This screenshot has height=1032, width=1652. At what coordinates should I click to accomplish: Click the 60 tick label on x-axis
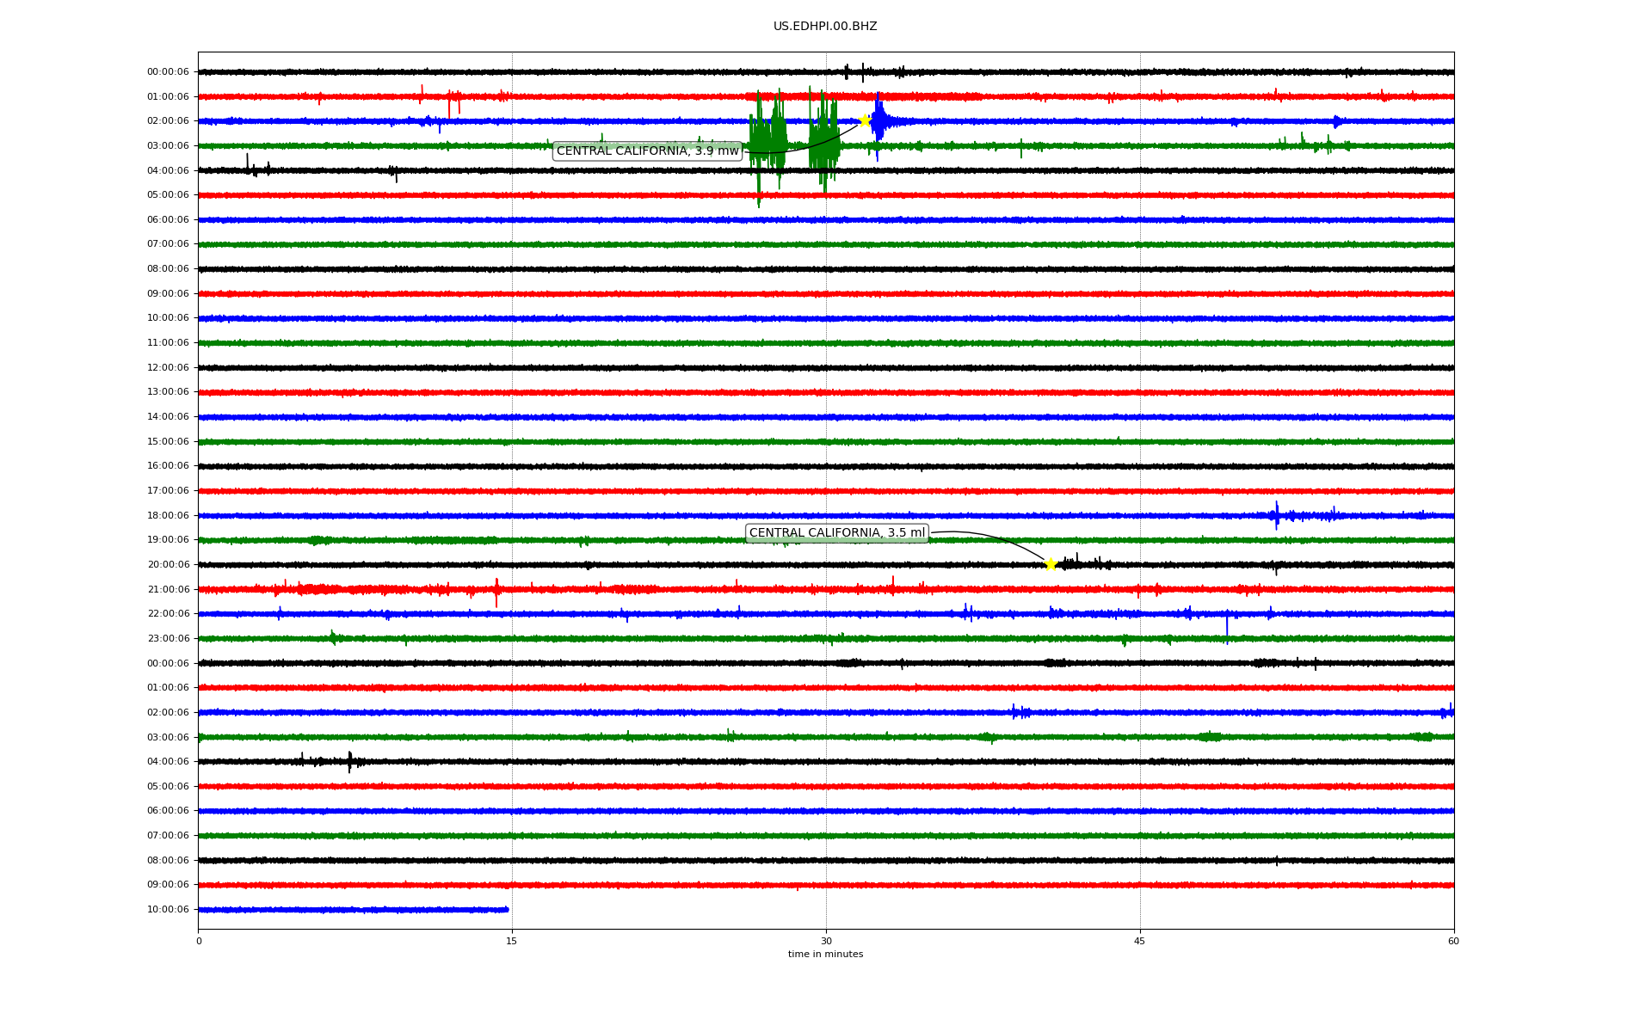point(1453,941)
